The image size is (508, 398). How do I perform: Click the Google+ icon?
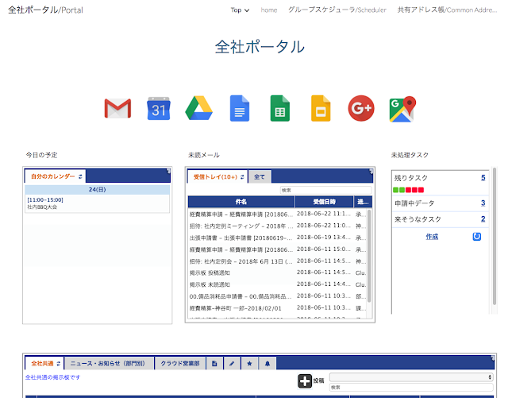click(x=360, y=109)
